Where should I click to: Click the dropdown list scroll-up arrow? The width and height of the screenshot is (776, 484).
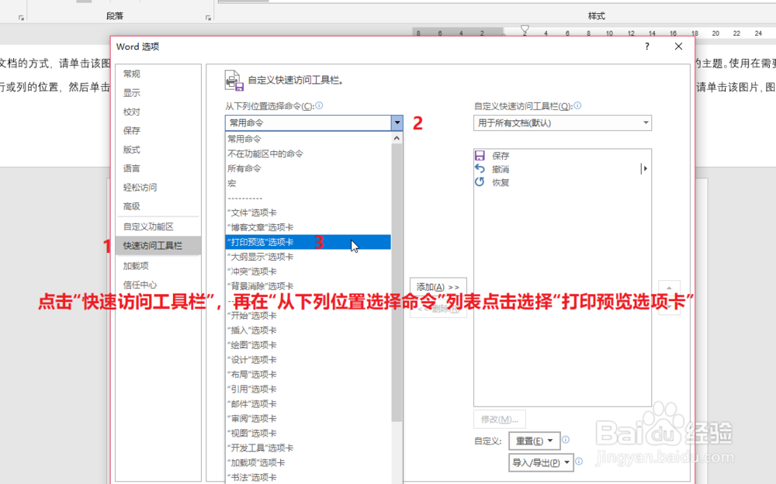point(397,139)
